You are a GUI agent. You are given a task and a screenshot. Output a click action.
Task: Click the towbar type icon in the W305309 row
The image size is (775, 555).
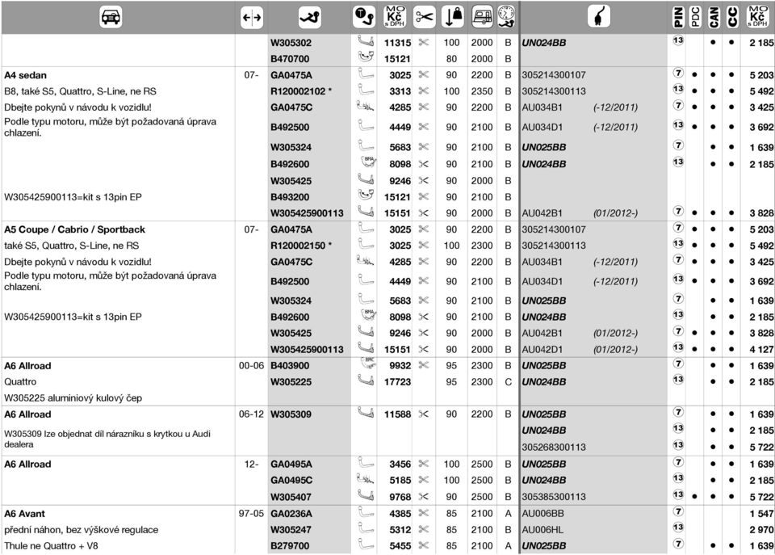tap(366, 413)
